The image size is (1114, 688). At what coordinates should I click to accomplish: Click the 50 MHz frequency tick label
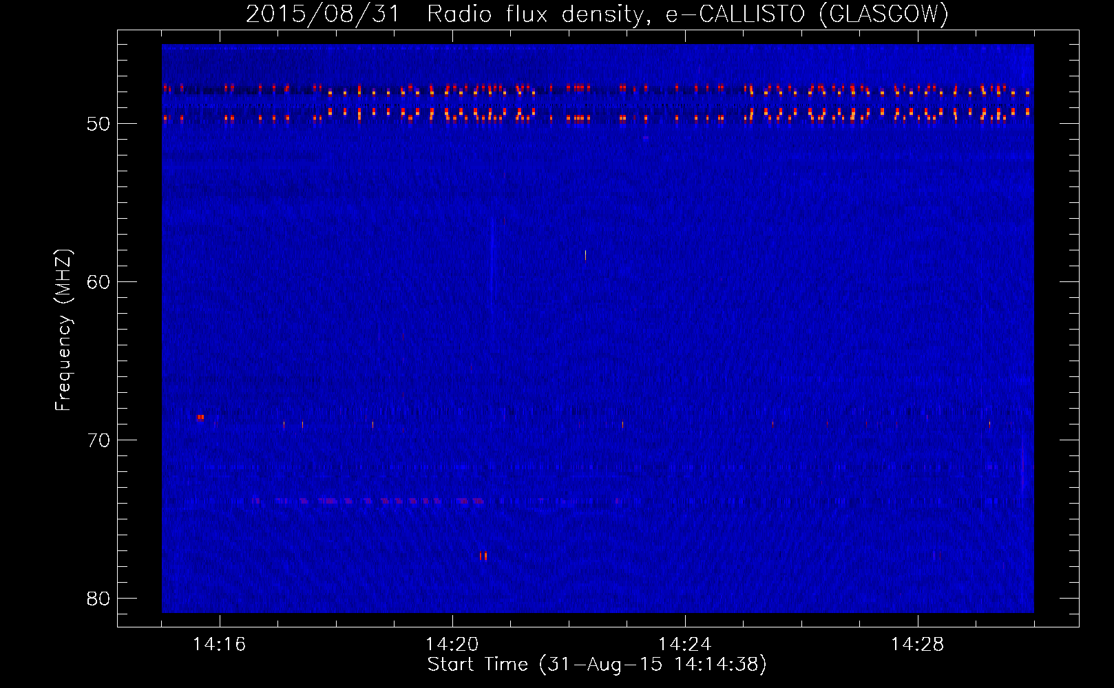click(98, 124)
